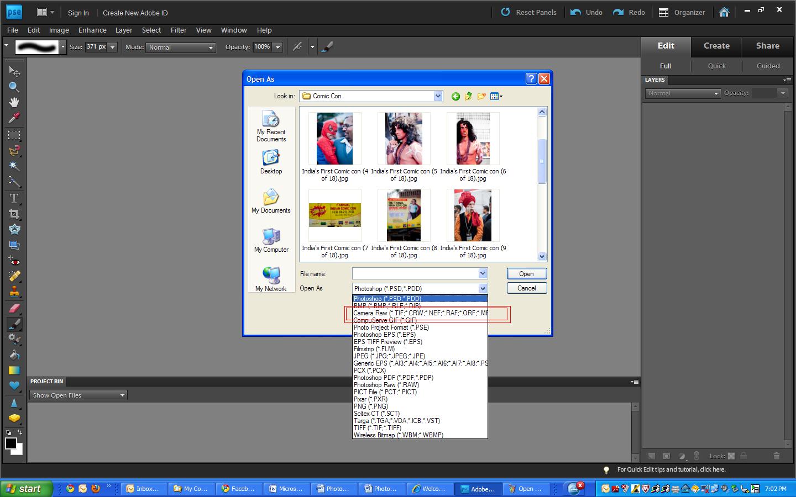Select the Cookie Cutter star tool
Image resolution: width=796 pixels, height=497 pixels.
pos(14,229)
